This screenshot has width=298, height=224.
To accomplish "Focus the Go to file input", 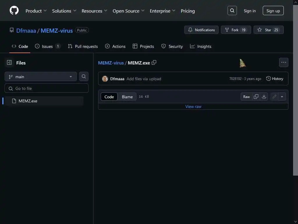I will [47, 88].
